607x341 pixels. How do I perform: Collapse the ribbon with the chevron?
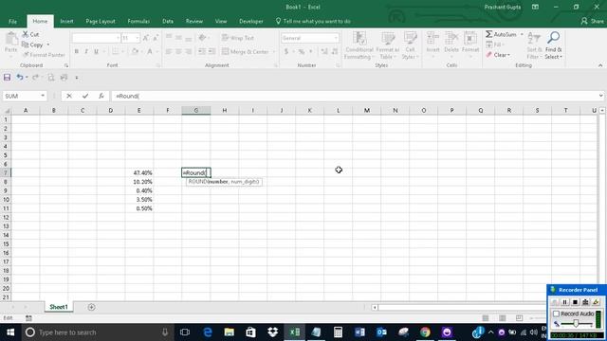click(x=600, y=65)
